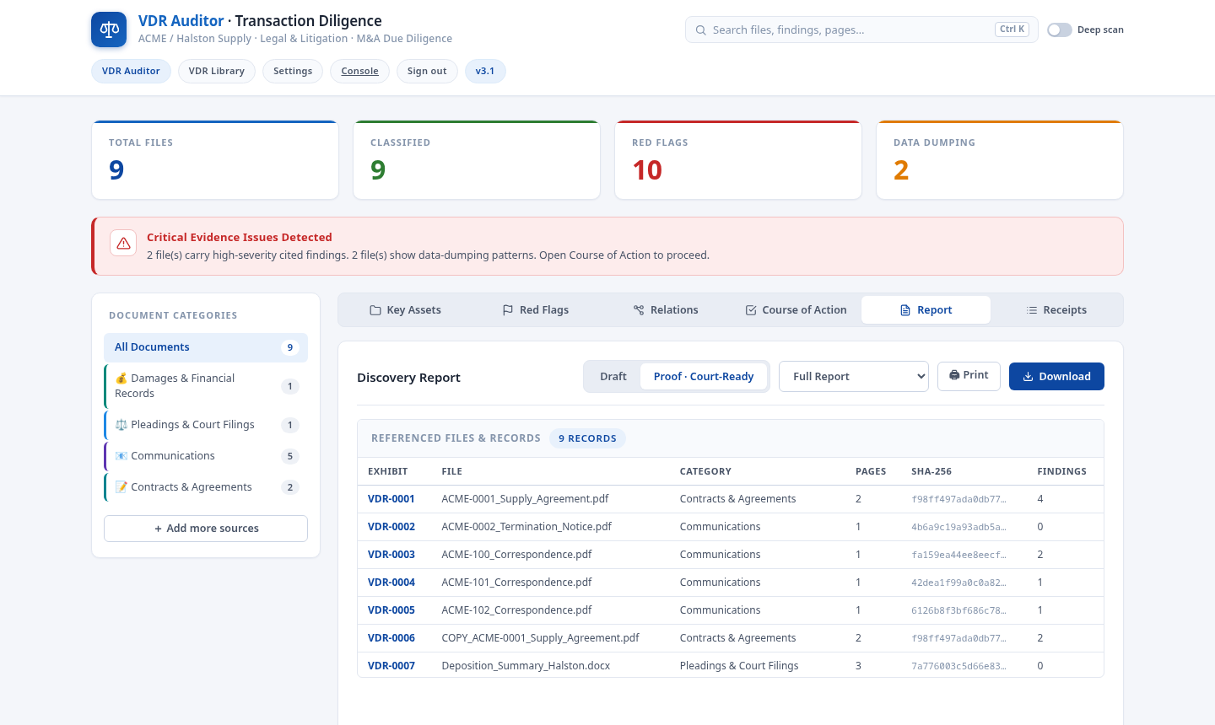Click file COPY_ACME-0001_Supply_Agreement.pdf
This screenshot has width=1215, height=725.
[540, 638]
